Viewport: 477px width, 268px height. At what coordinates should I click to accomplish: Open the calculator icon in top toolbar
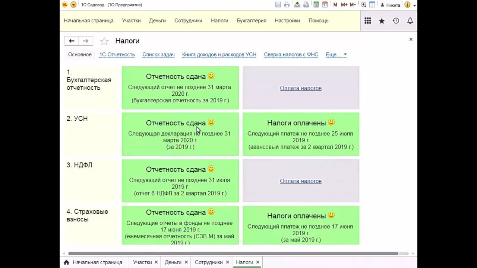316,5
